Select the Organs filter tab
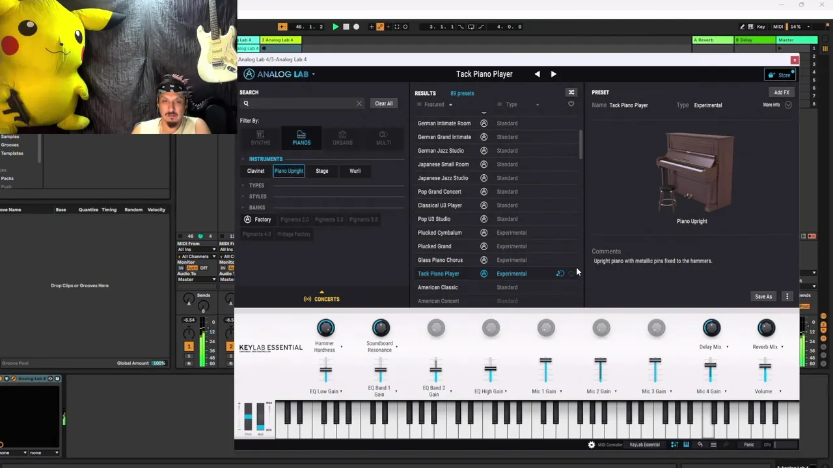Image resolution: width=833 pixels, height=468 pixels. (x=342, y=138)
